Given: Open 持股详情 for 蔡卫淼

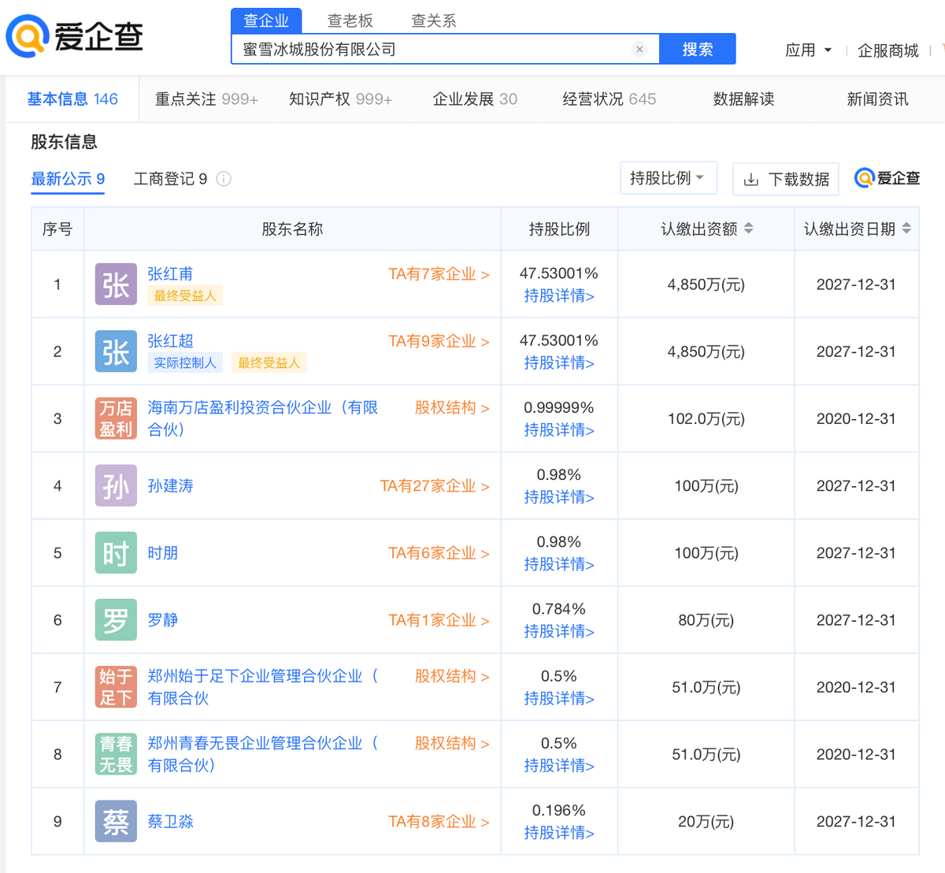Looking at the screenshot, I should click(x=559, y=833).
